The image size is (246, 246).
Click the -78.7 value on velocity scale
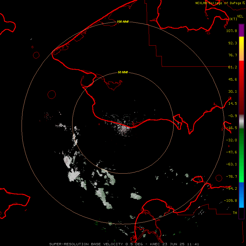pyautogui.click(x=232, y=177)
